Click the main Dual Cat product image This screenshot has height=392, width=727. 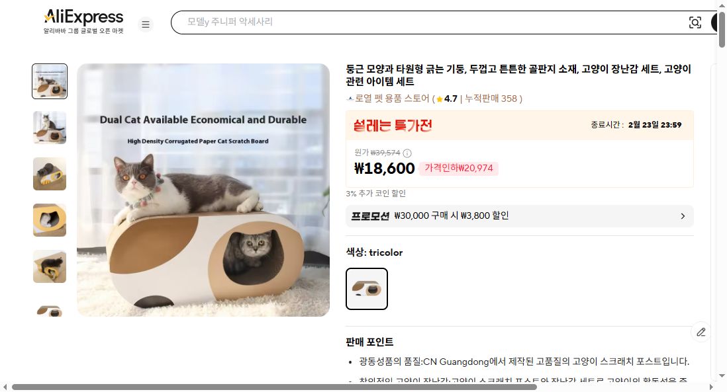(x=203, y=189)
